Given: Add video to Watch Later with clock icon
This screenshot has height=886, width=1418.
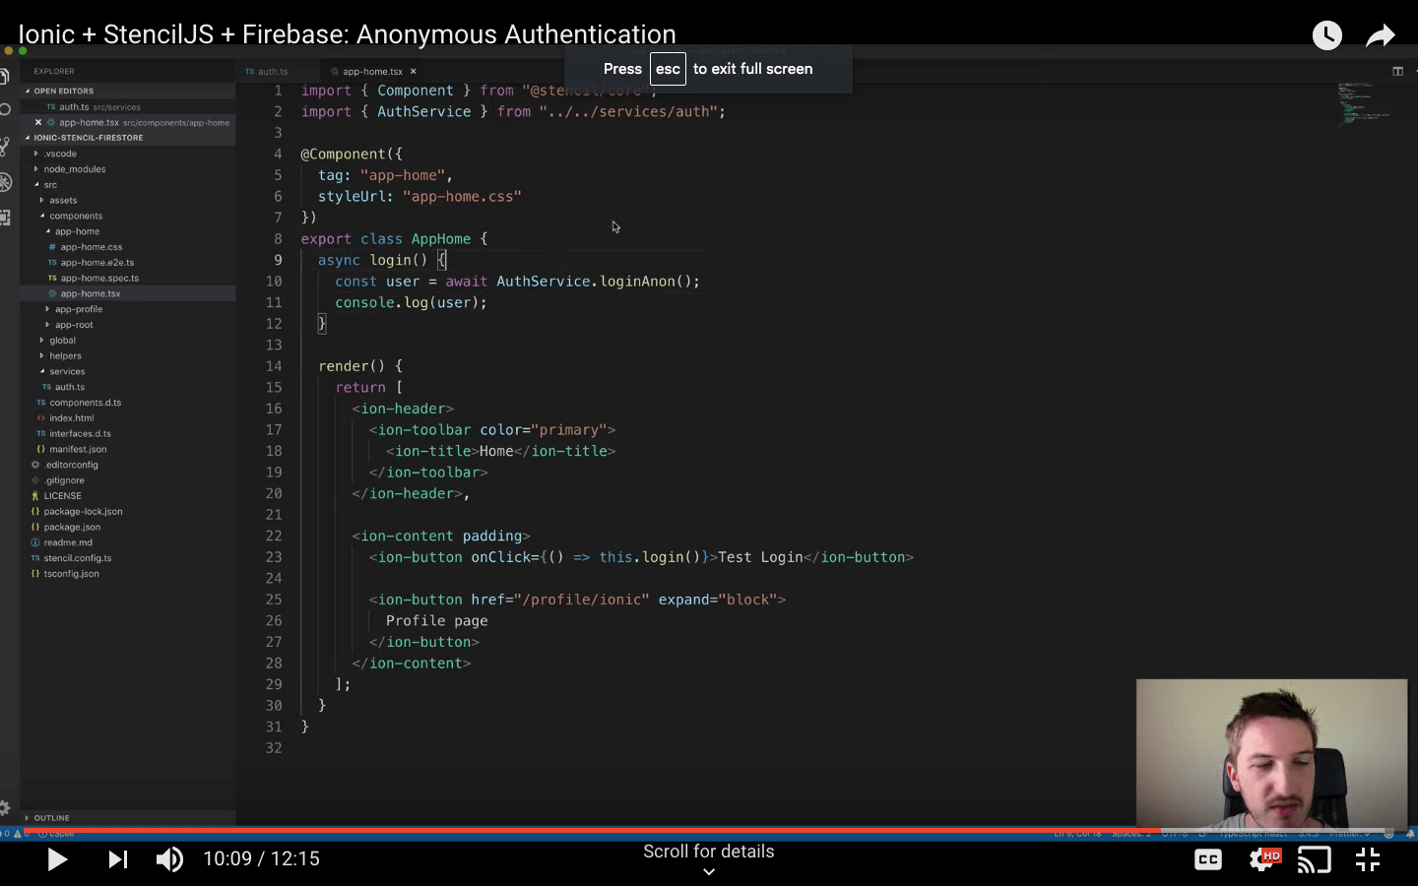Looking at the screenshot, I should click(x=1327, y=35).
